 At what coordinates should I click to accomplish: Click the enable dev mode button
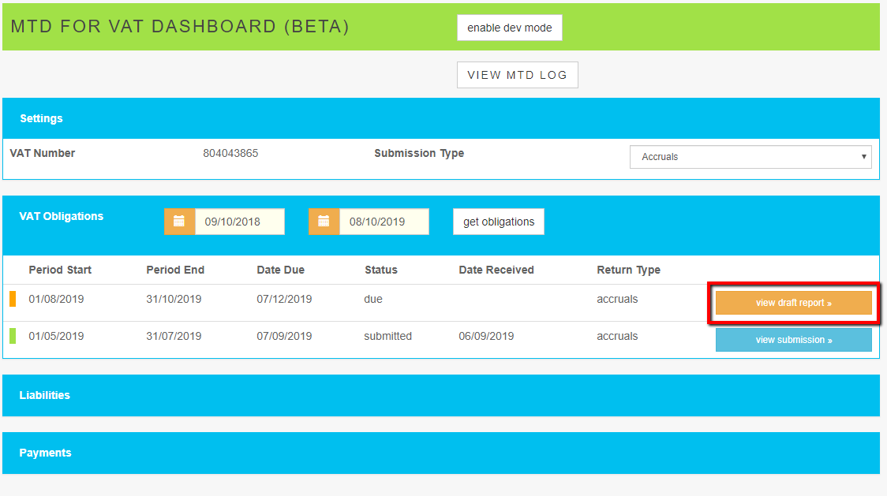[509, 28]
